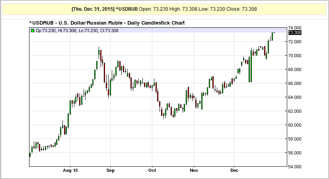Click the 62.000 y-axis label
The image size is (329, 179).
[x=295, y=111]
